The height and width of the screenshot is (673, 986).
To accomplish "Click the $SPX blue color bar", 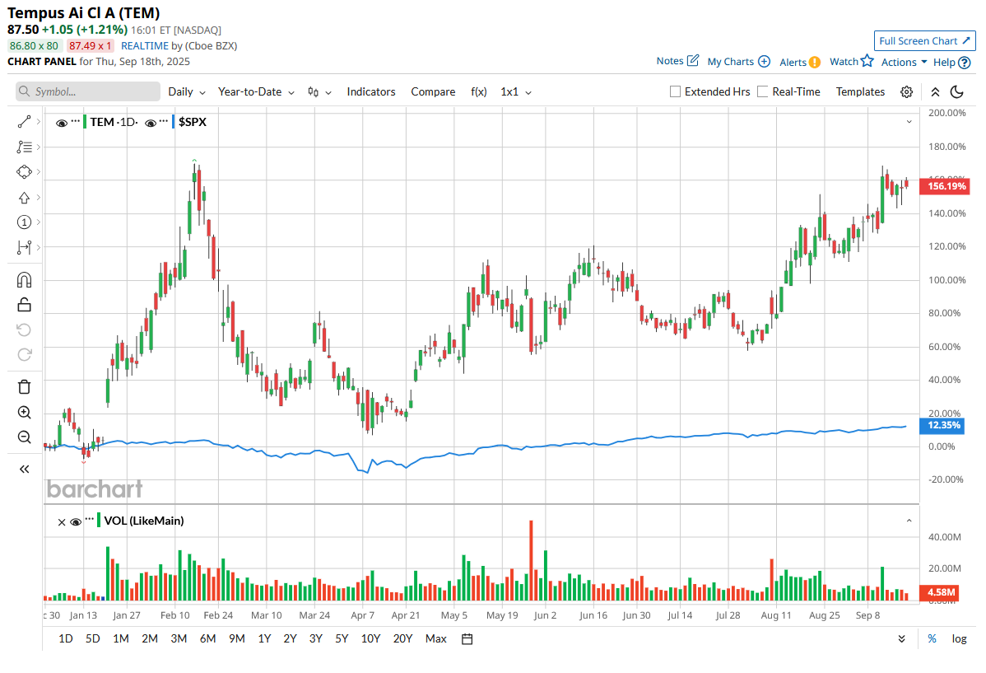I will click(174, 122).
